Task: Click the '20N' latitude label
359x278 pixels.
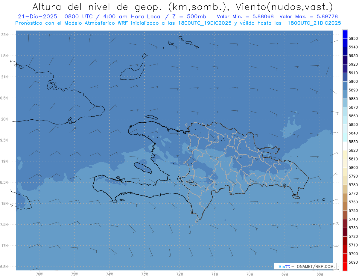Action: click(5, 119)
